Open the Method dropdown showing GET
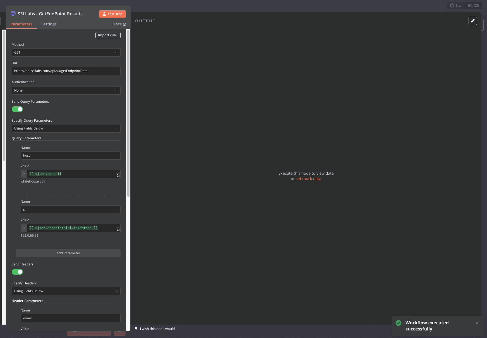This screenshot has width=487, height=338. [66, 52]
